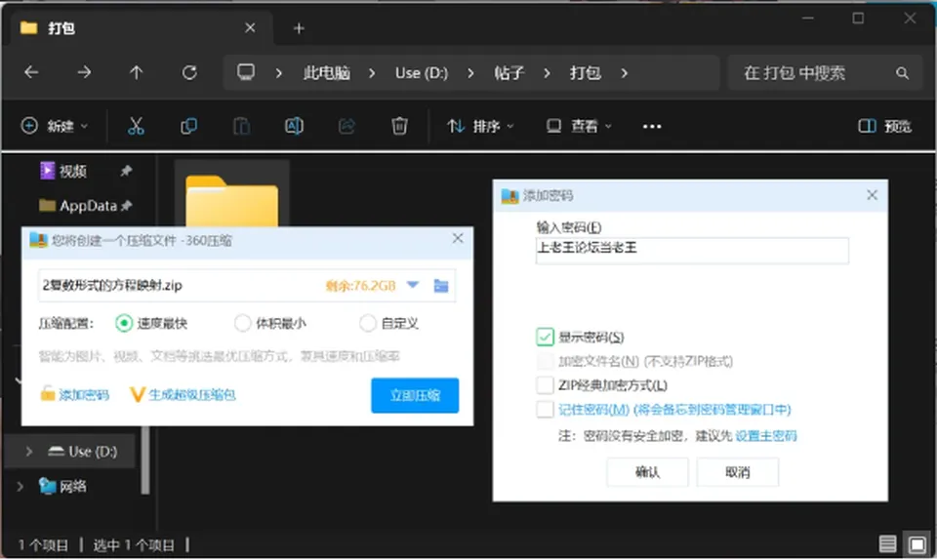Expand the chevron after 打包 in the address bar
Screen dimensions: 937x560
[x=624, y=73]
